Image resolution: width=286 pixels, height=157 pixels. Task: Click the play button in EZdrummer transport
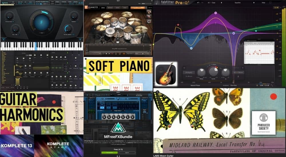point(109,54)
